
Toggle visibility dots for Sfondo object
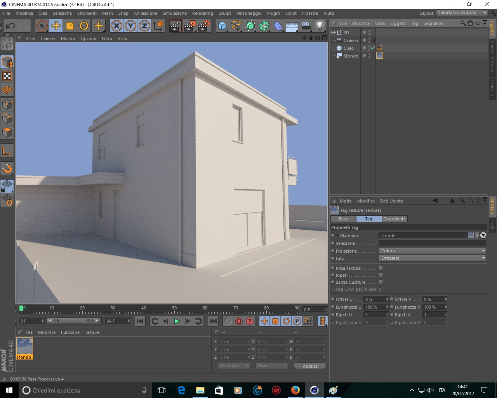pyautogui.click(x=369, y=56)
